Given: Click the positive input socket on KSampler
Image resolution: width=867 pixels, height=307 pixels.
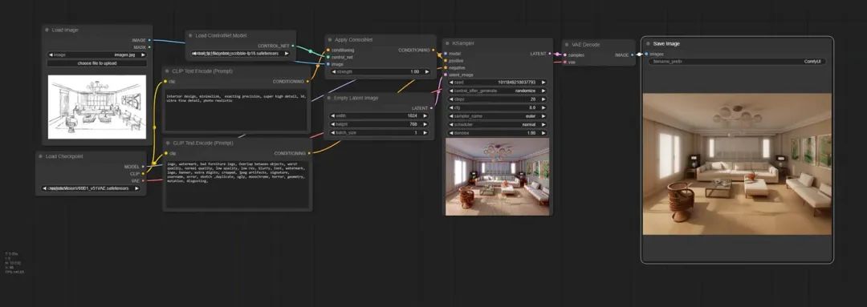Looking at the screenshot, I should [x=445, y=61].
